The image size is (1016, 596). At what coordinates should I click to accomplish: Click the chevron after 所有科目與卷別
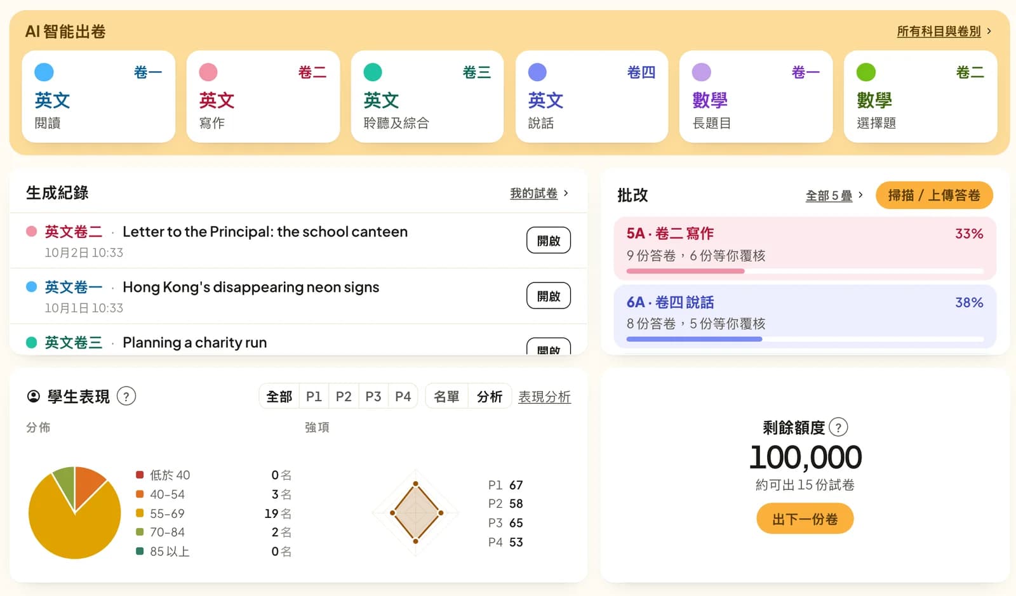(989, 30)
